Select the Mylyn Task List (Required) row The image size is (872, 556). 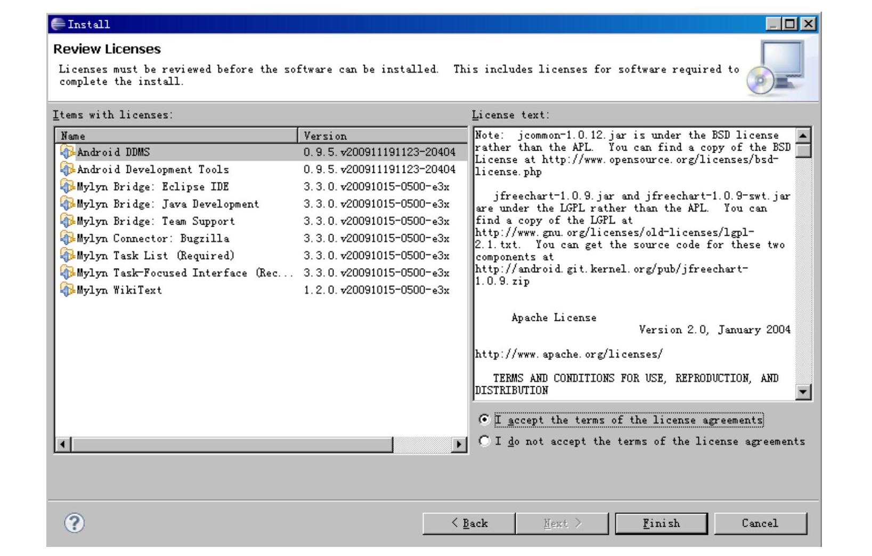[x=261, y=255]
